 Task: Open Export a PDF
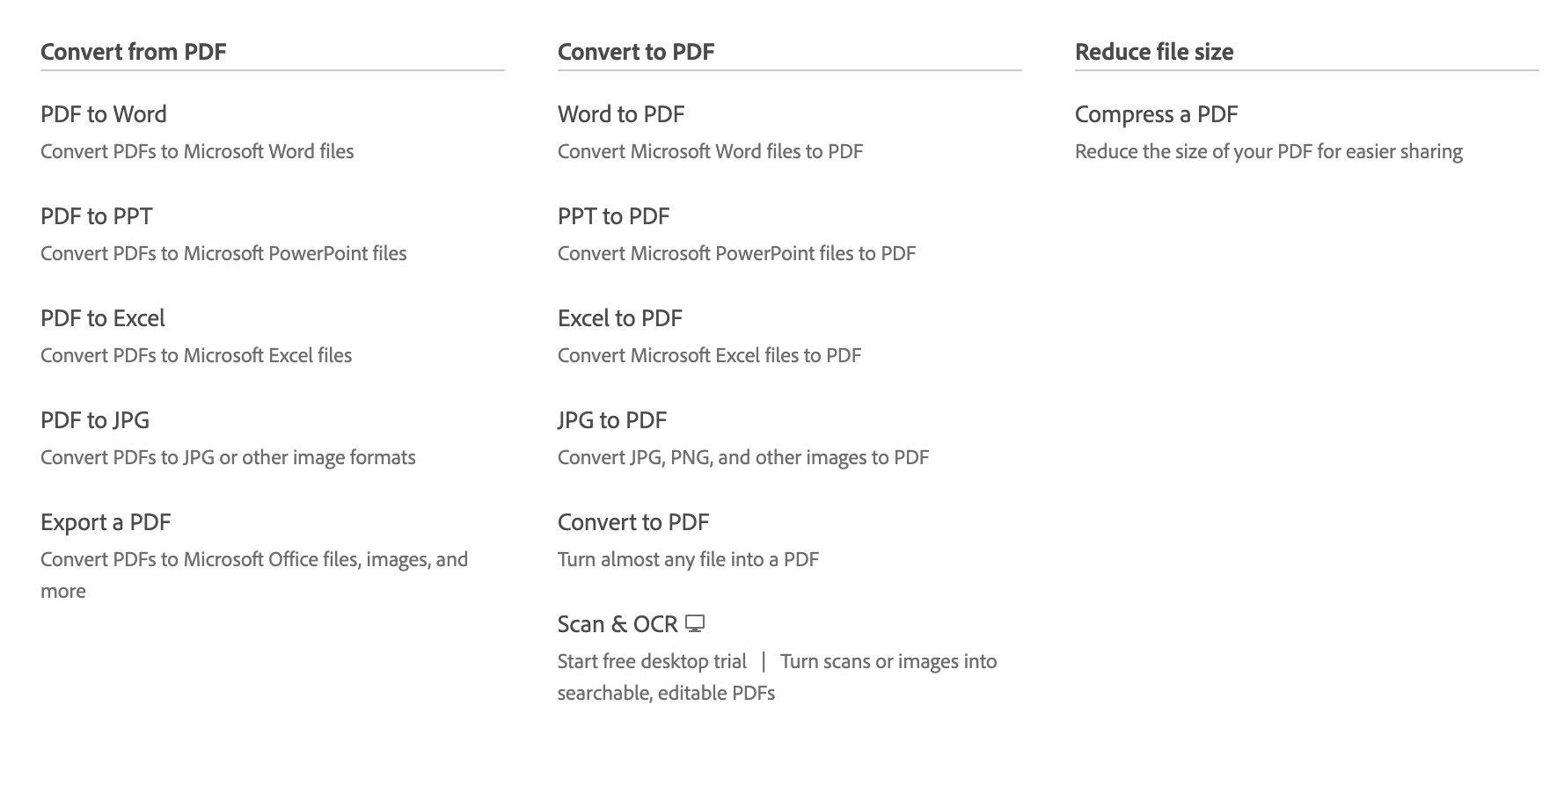[x=106, y=522]
